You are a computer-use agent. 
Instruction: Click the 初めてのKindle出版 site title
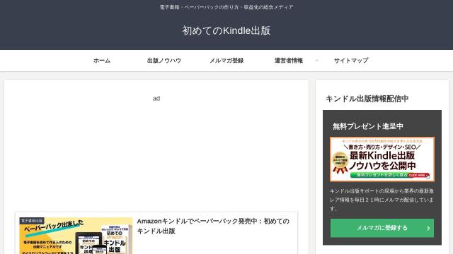[x=226, y=30]
